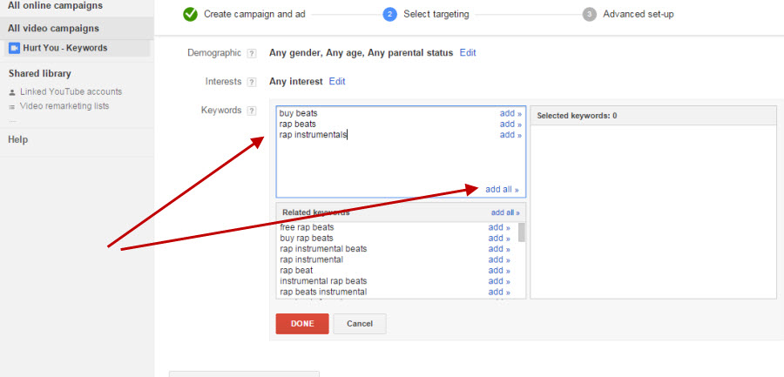Click 'add all' in keyword entry box
This screenshot has width=784, height=377.
click(x=502, y=190)
